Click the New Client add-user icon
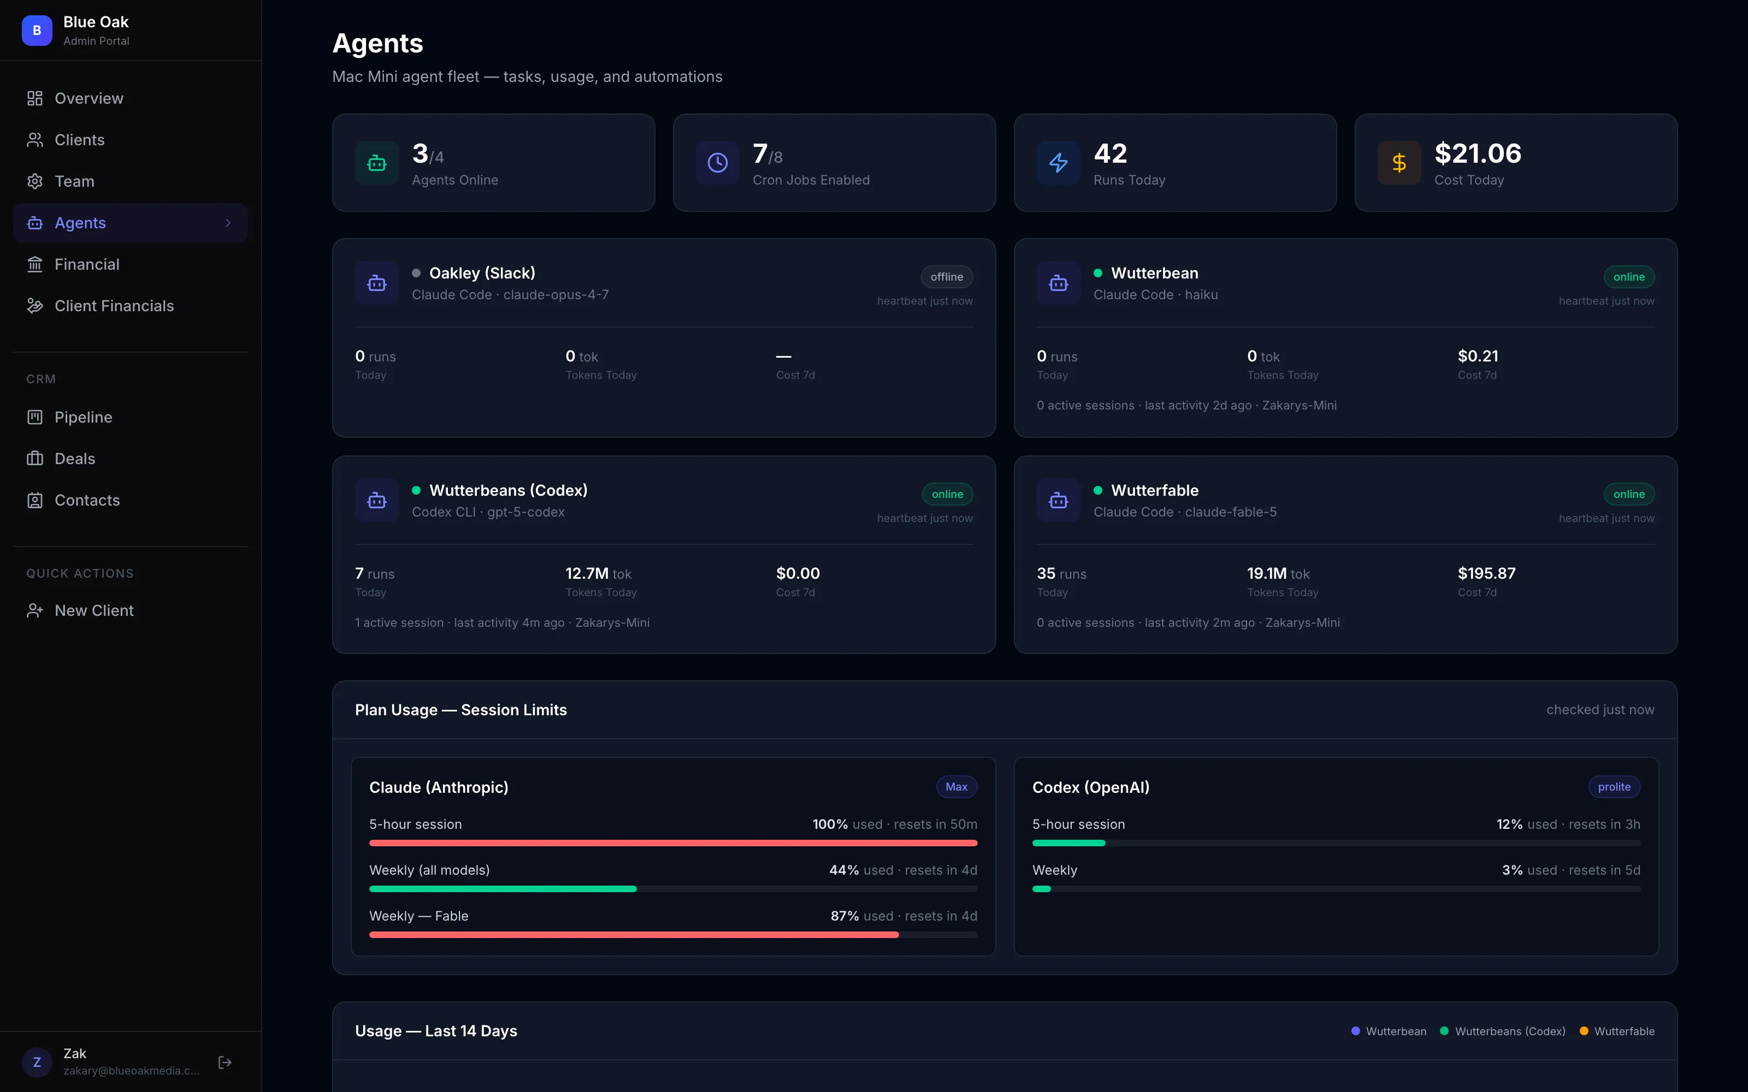1748x1092 pixels. pyautogui.click(x=34, y=611)
